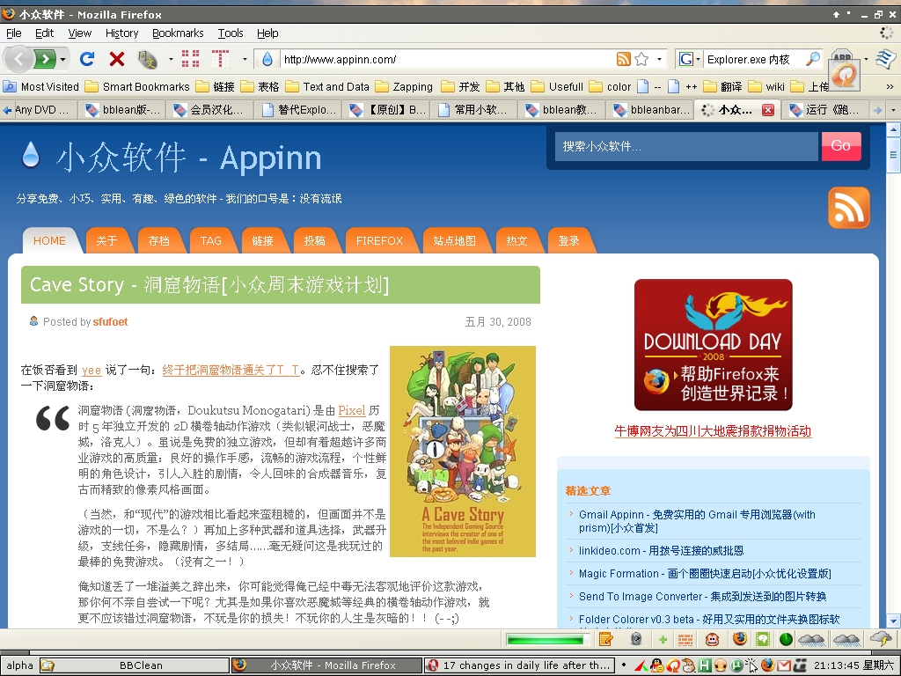Switch to the 会员汉化 tab

[210, 110]
